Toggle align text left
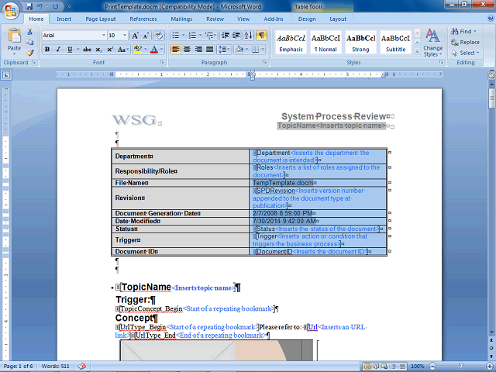Screen dimensions: 496x372 click(x=176, y=50)
